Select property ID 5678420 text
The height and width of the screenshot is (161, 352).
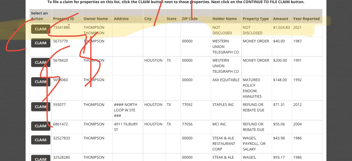(60, 60)
